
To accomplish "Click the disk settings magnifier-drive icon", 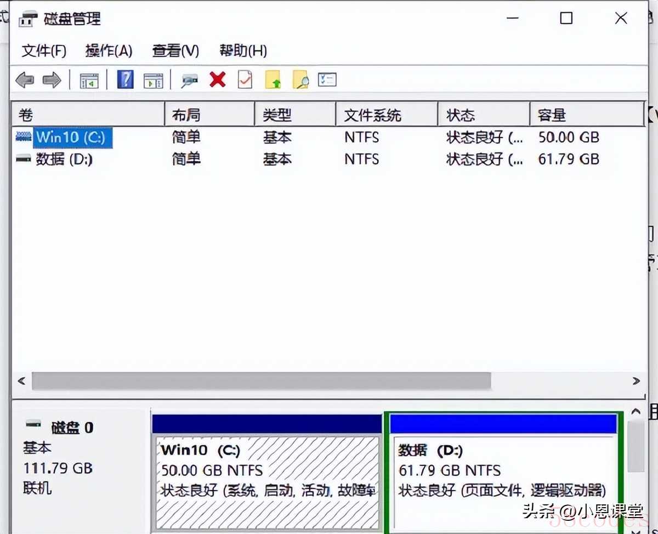I will pos(190,81).
